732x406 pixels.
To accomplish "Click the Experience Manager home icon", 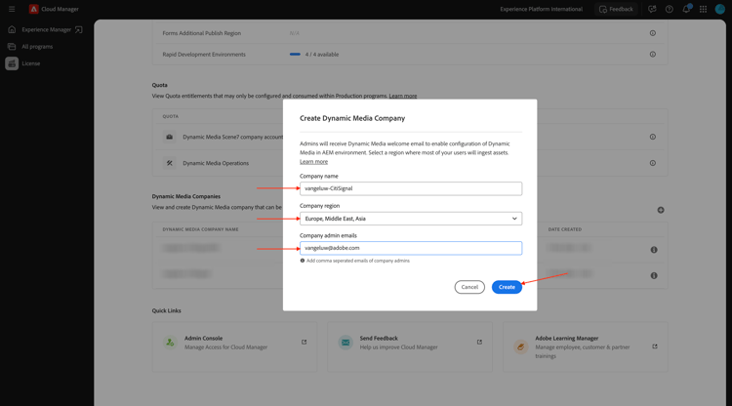I will tap(12, 29).
